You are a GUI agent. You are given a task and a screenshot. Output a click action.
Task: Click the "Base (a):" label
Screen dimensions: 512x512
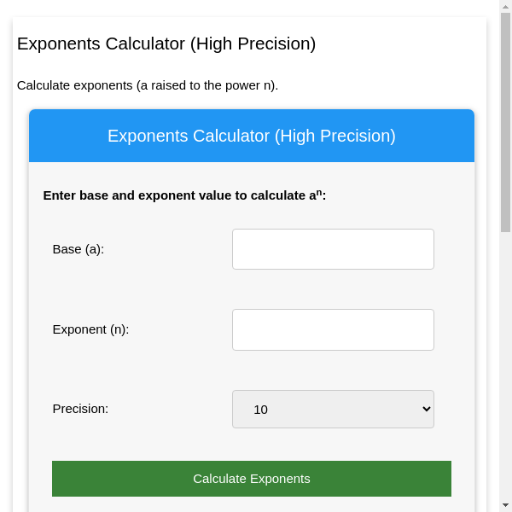[79, 249]
